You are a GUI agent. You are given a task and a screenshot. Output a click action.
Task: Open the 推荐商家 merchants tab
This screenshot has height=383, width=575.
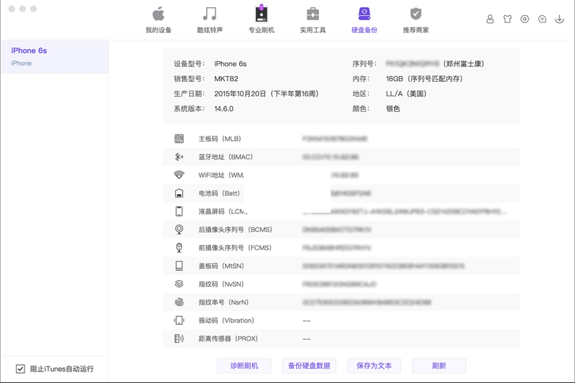(x=416, y=20)
